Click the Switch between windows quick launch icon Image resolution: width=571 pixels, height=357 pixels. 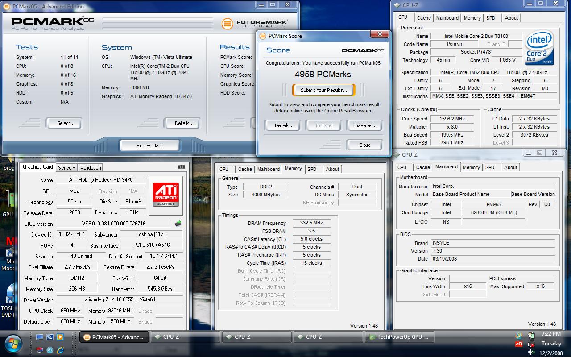pyautogui.click(x=50, y=337)
